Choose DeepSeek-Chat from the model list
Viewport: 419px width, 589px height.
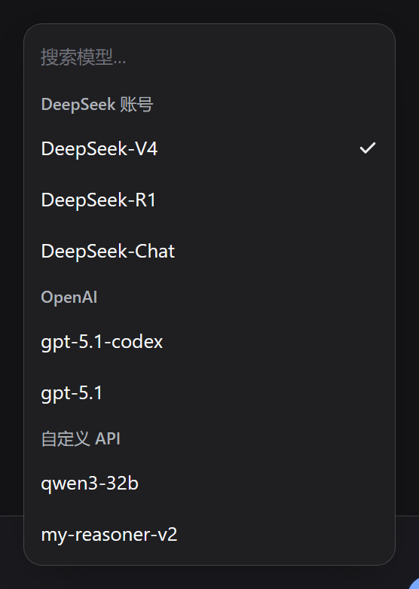[209, 251]
